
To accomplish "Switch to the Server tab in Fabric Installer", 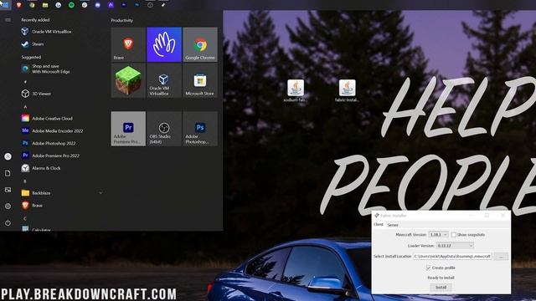I will [x=393, y=225].
